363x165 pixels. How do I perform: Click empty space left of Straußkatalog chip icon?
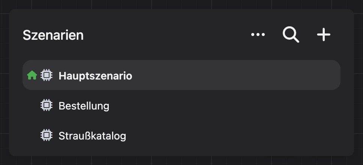pos(31,136)
